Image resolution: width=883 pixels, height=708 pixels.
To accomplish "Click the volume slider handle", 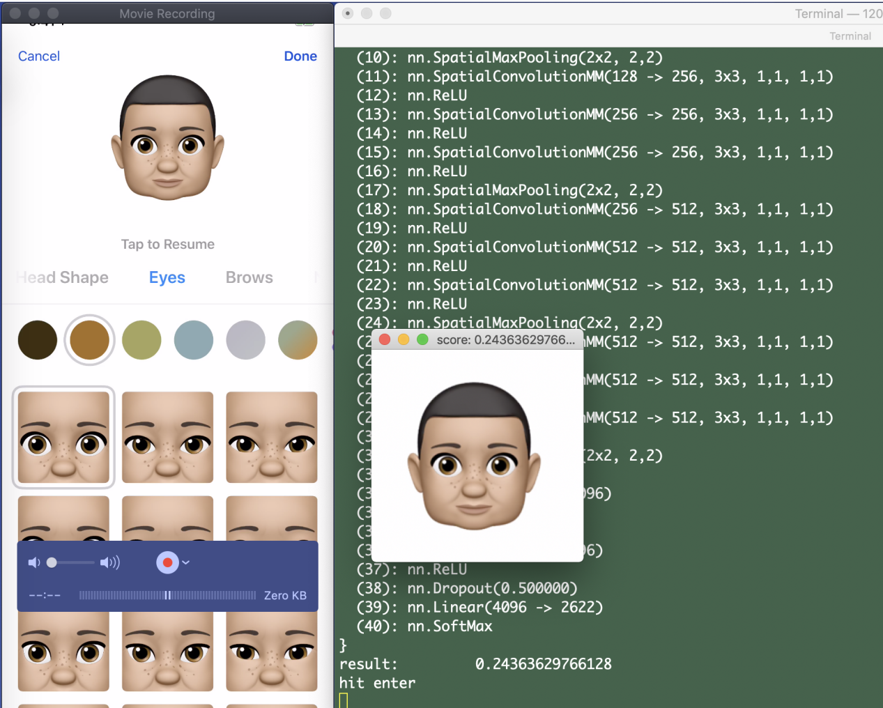I will (52, 562).
